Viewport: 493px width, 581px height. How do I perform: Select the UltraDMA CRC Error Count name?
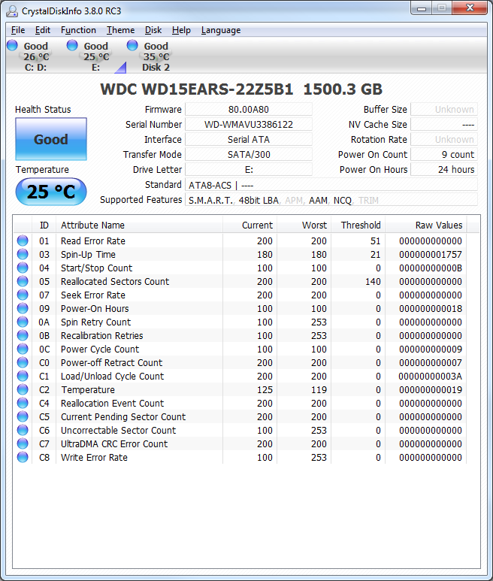pos(114,443)
